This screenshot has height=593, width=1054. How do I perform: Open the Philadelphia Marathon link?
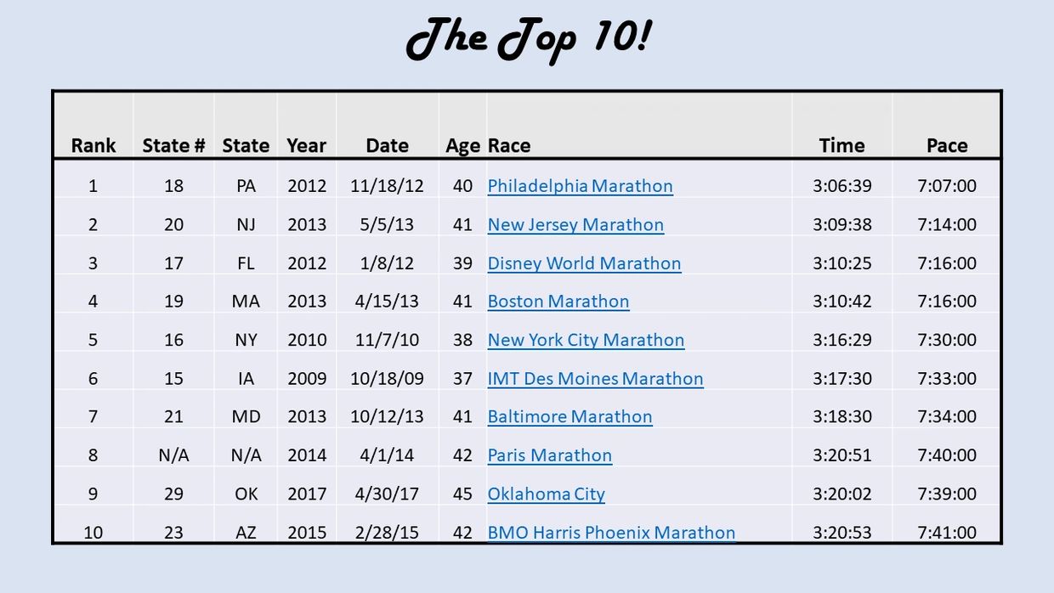coord(580,186)
